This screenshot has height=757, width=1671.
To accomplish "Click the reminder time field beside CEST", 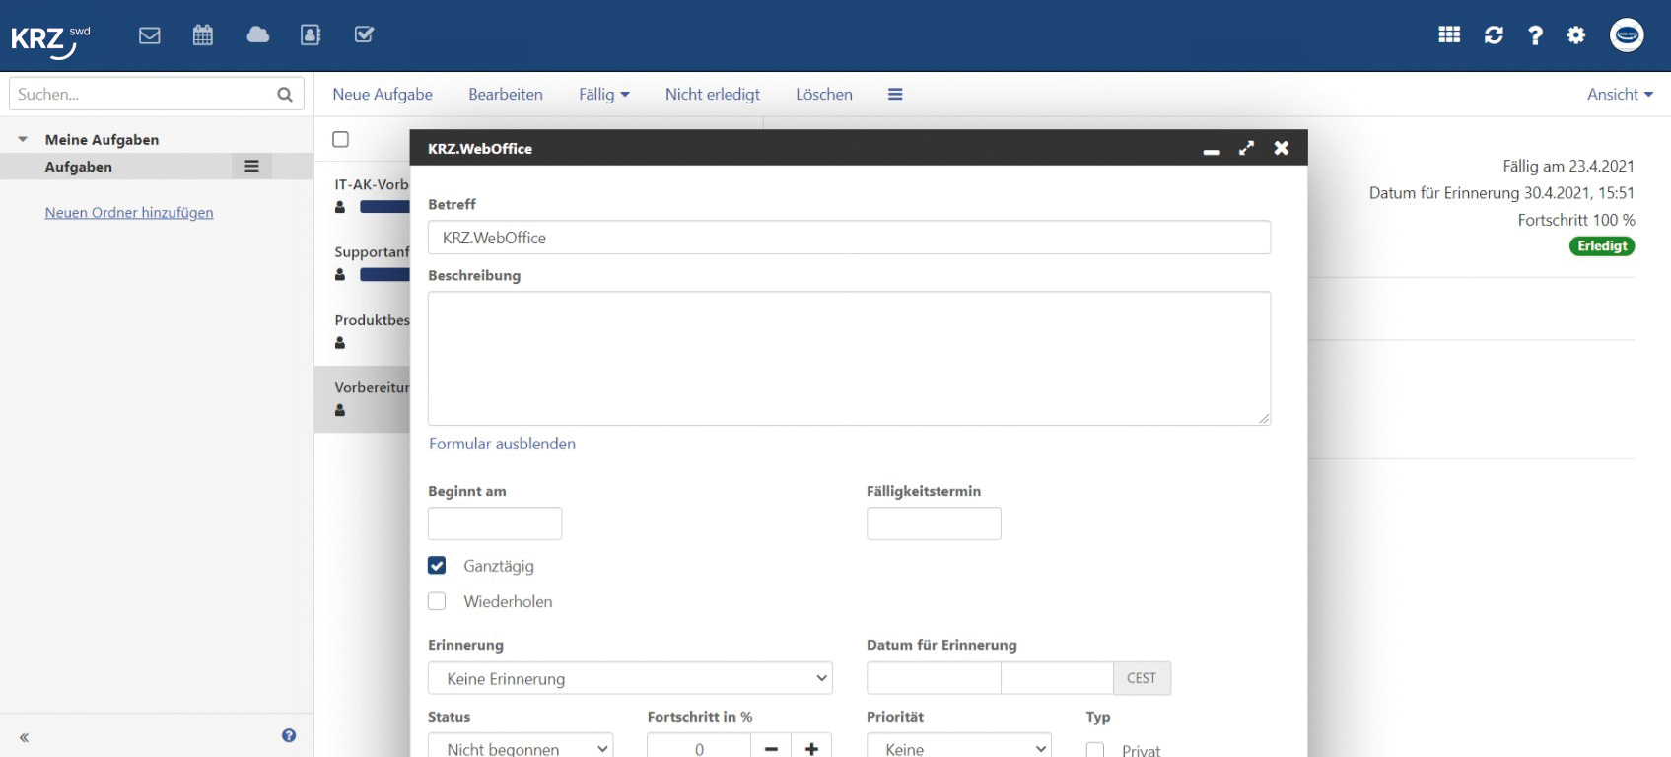I will tap(1058, 678).
